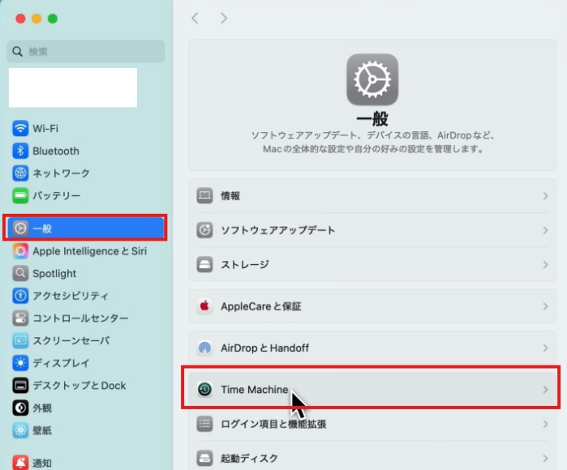Image resolution: width=567 pixels, height=470 pixels.
Task: Click the 起動ディスク drive icon
Action: click(x=204, y=458)
